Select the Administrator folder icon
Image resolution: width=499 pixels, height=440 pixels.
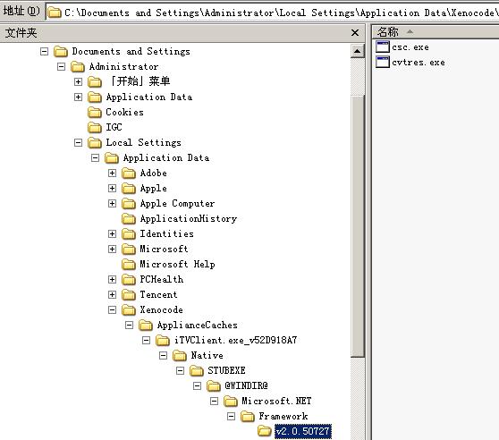coord(78,67)
